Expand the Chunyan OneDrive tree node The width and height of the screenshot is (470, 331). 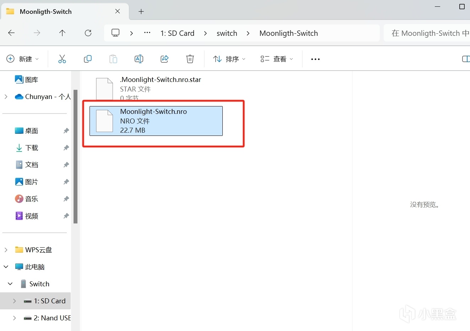6,96
